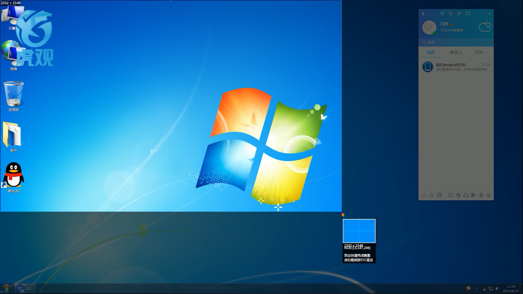523x294 pixels.
Task: Click the screenshot magnifier preview thumbnail
Action: click(359, 231)
